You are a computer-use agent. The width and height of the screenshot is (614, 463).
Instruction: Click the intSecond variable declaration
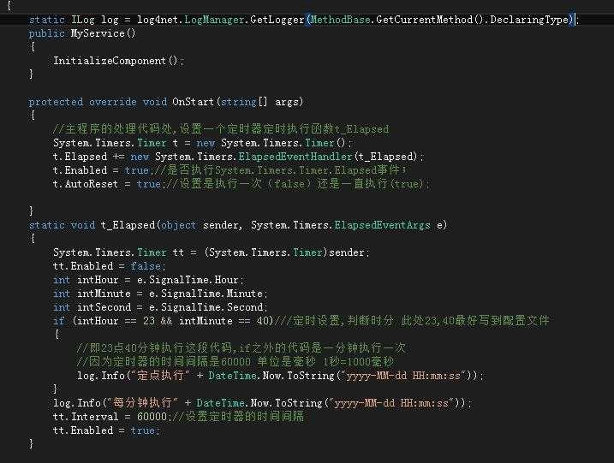pyautogui.click(x=104, y=307)
